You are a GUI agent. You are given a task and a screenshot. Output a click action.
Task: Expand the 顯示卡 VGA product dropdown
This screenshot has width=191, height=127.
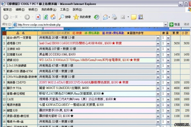pyautogui.click(x=158, y=88)
